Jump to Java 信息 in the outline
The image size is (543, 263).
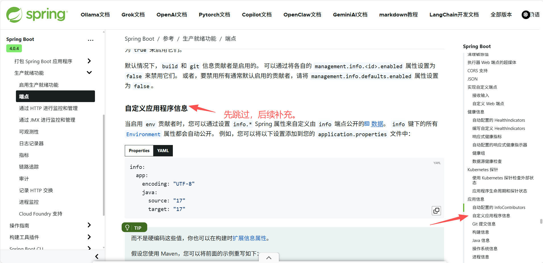pyautogui.click(x=481, y=240)
